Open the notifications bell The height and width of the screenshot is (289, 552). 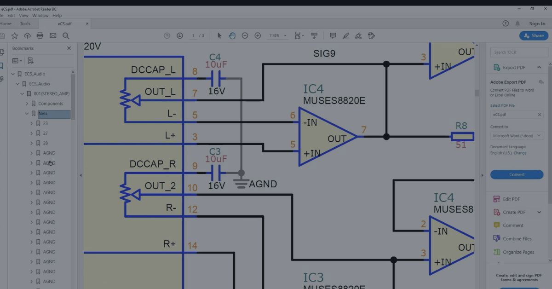click(x=517, y=23)
